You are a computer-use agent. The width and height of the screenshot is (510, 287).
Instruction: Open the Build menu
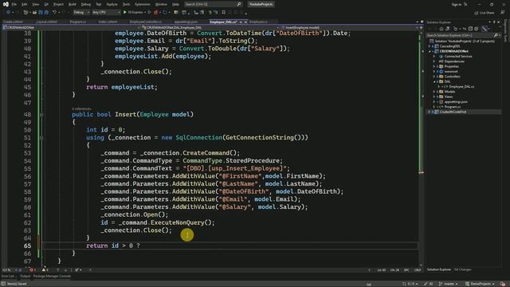click(x=73, y=4)
